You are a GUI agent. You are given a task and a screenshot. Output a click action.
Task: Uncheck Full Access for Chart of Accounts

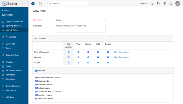pos(68,52)
